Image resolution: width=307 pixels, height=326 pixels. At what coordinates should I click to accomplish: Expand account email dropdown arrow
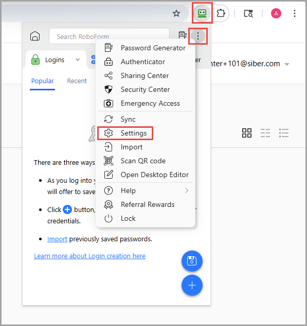pyautogui.click(x=287, y=64)
